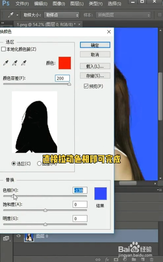This screenshot has width=163, height=262.
Task: Click the 饱和度 value field
Action: click(x=80, y=205)
